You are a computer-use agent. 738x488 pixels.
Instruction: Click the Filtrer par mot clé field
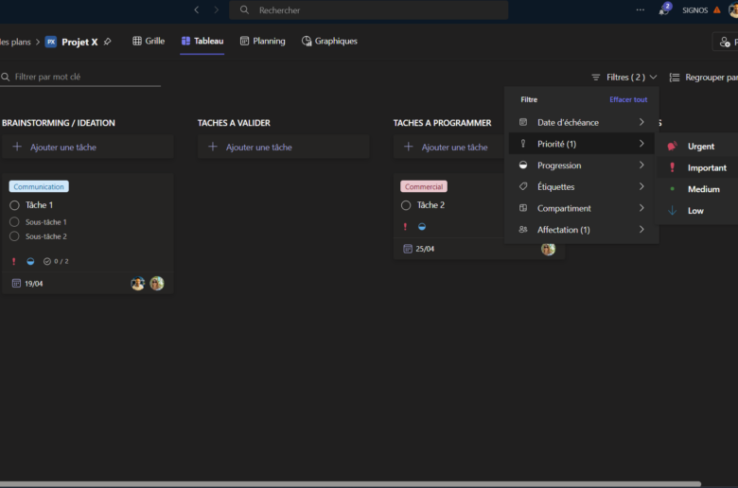pyautogui.click(x=85, y=77)
